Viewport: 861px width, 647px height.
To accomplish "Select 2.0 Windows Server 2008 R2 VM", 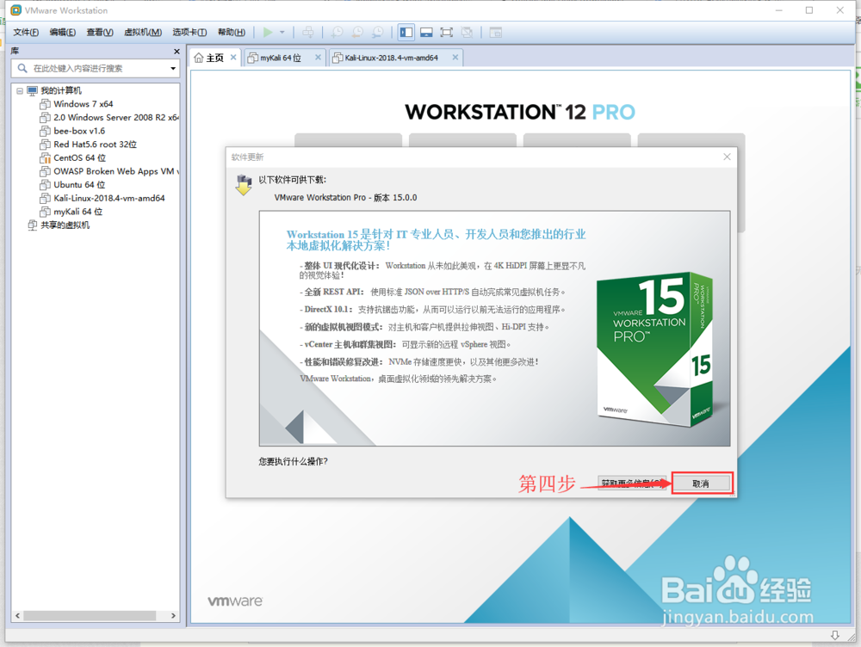I will point(116,117).
